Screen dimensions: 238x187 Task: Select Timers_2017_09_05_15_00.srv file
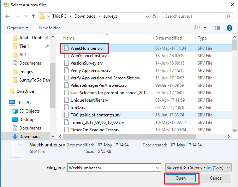click(147, 122)
